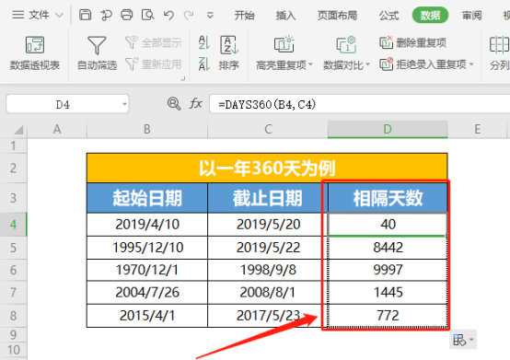Select column C header
Image resolution: width=510 pixels, height=360 pixels.
tap(268, 130)
